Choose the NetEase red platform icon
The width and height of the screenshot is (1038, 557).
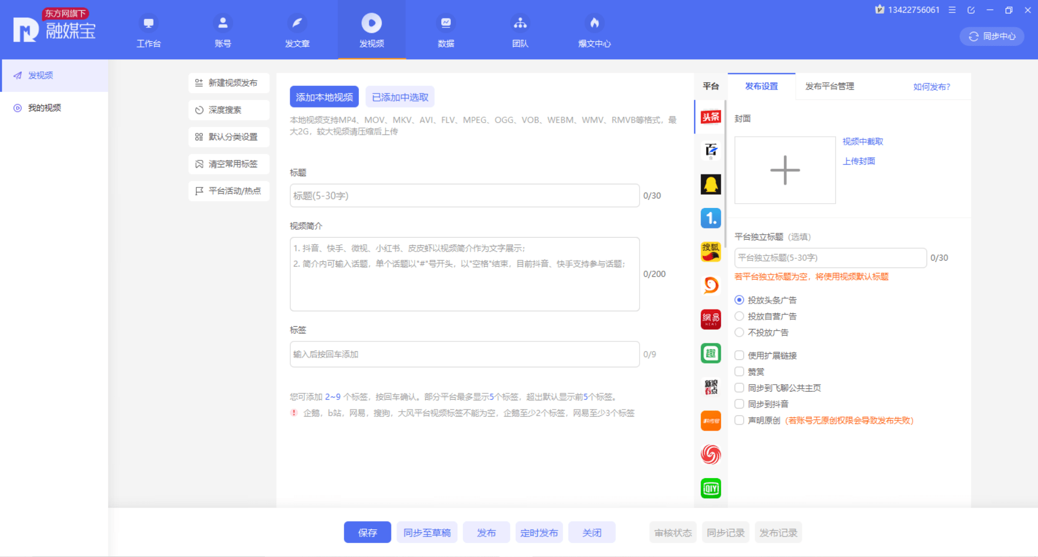710,319
